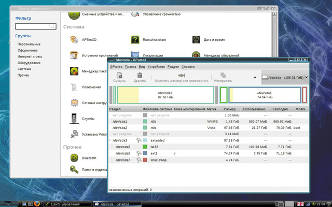Open Сетевые инструменты icon in Control Center
Screen dimensions: 332x207
coord(74,103)
